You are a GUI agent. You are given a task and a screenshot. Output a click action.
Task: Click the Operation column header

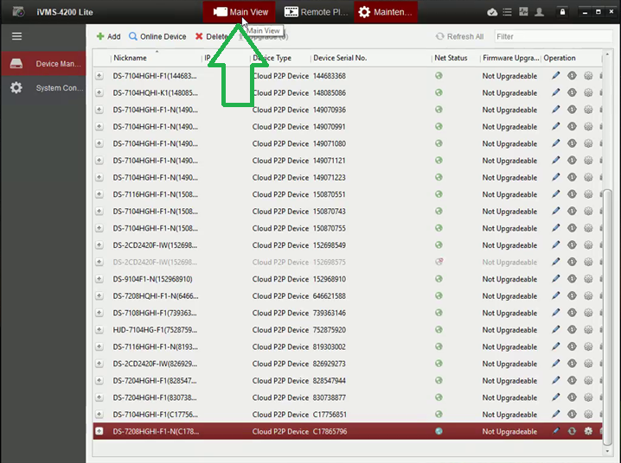(x=560, y=58)
